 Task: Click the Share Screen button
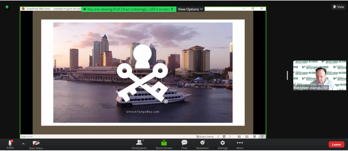[x=164, y=145]
